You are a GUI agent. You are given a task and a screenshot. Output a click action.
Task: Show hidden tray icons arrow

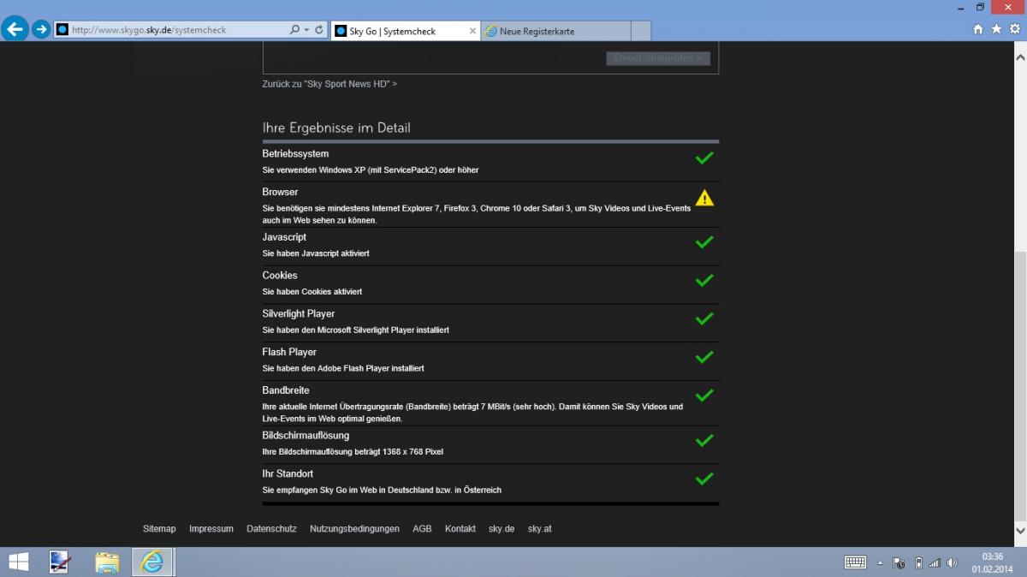pyautogui.click(x=880, y=562)
